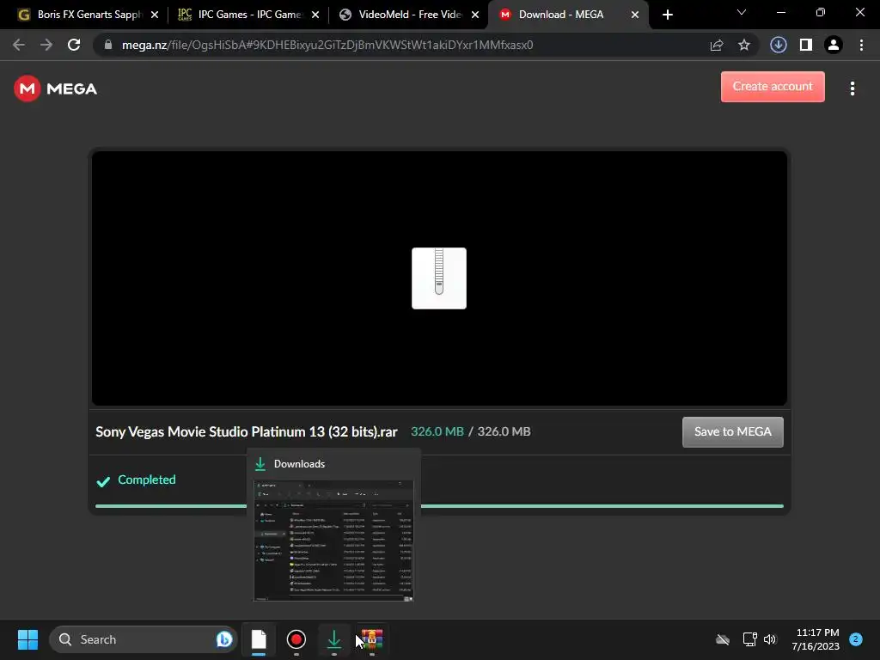Open the Downloads window thumbnail preview
The image size is (880, 660).
click(334, 541)
